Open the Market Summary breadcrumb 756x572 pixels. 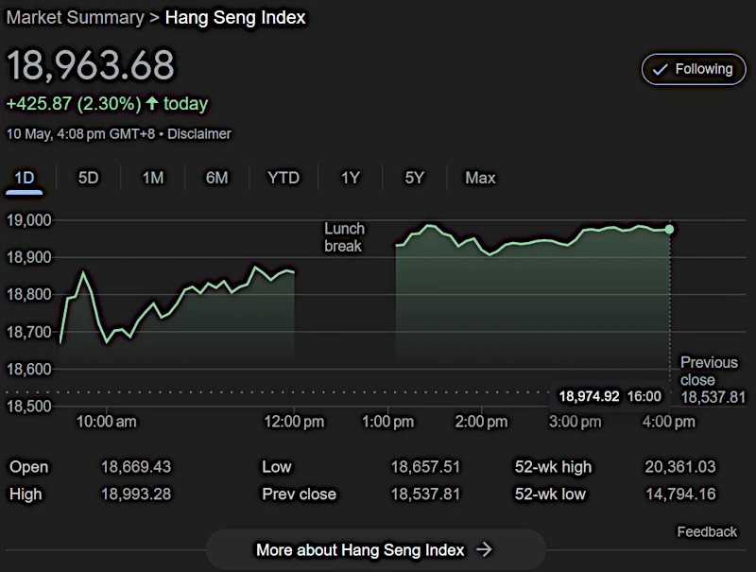coord(76,18)
